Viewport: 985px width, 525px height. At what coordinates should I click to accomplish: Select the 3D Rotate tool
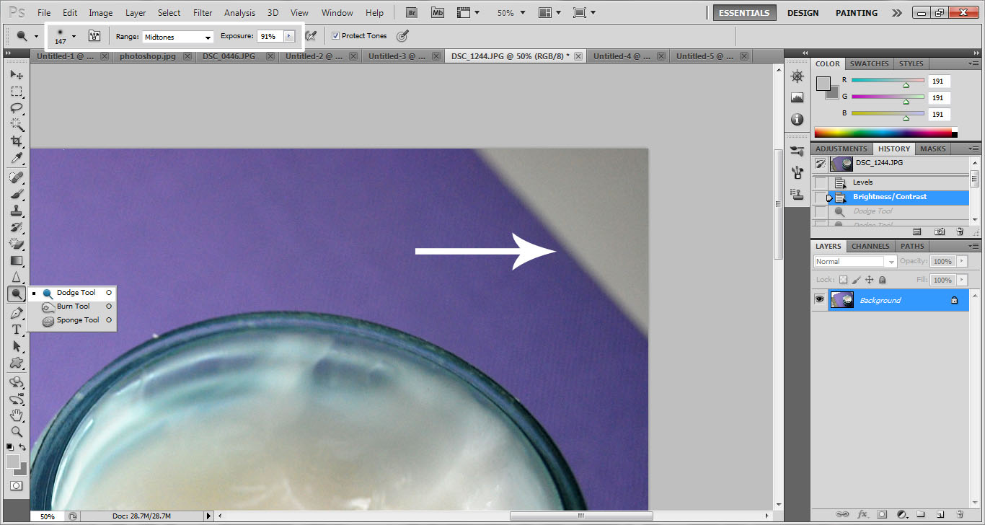tap(16, 382)
